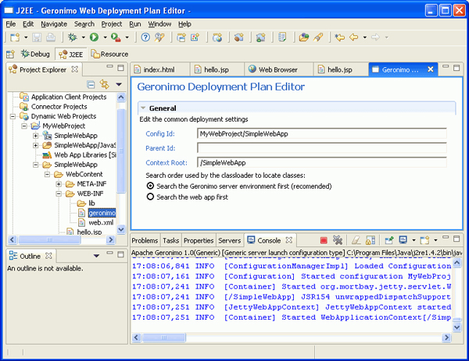The width and height of the screenshot is (469, 361).
Task: Click the External Tools run icon
Action: 116,37
